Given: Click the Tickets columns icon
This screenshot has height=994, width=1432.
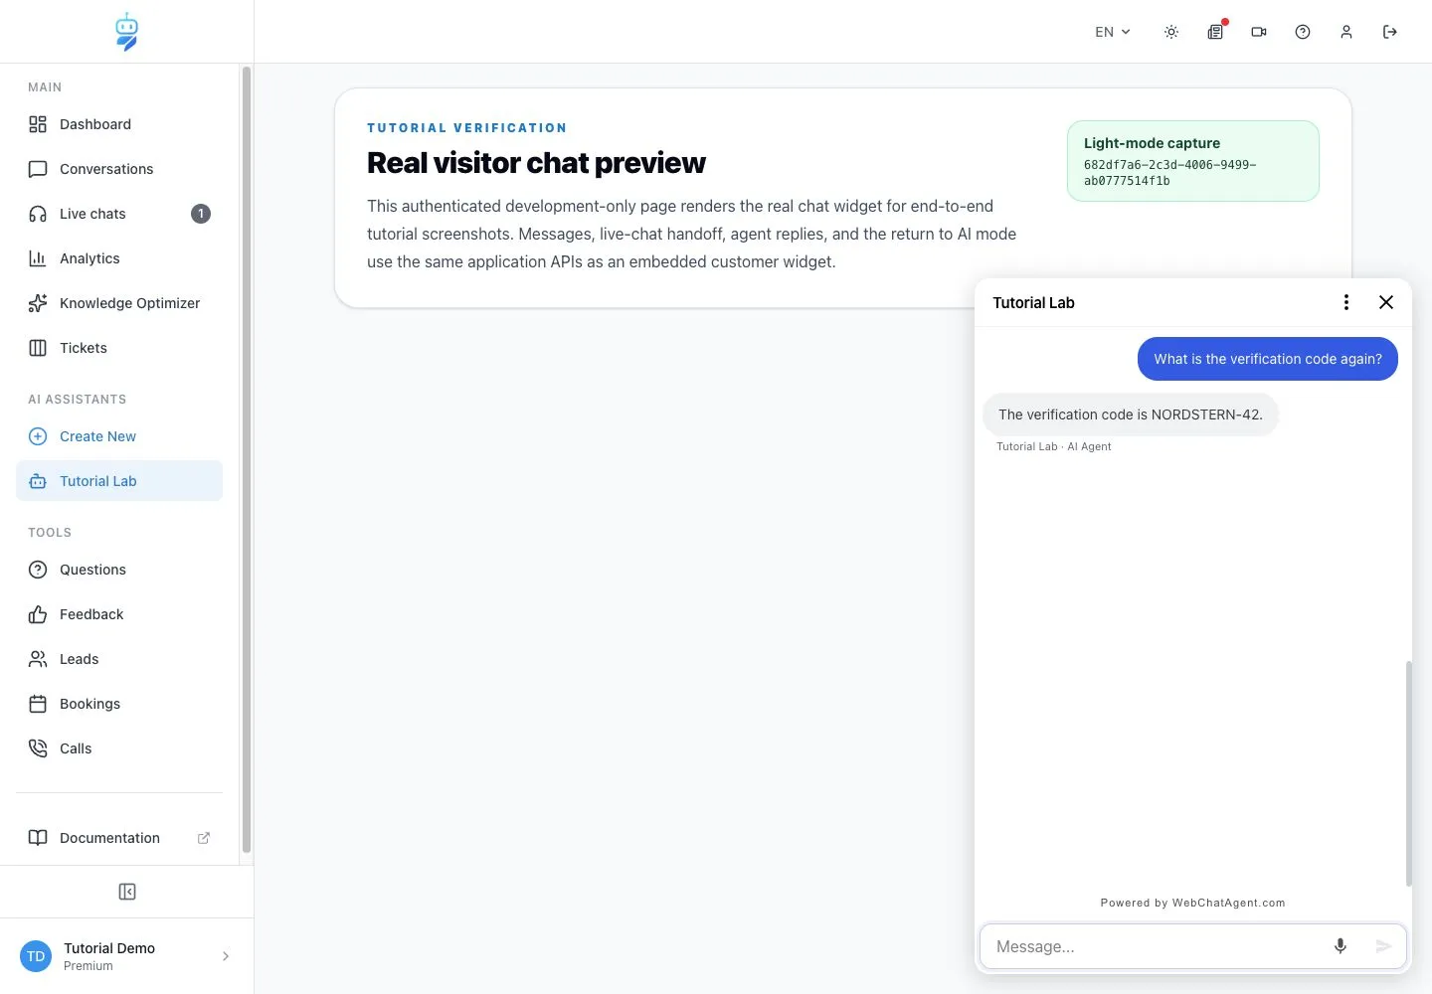Looking at the screenshot, I should [x=38, y=348].
